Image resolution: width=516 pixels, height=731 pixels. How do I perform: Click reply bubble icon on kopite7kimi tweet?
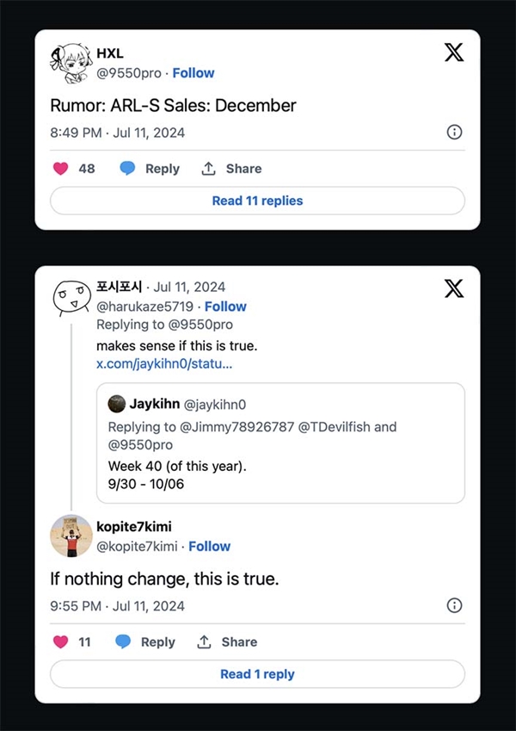tap(124, 641)
